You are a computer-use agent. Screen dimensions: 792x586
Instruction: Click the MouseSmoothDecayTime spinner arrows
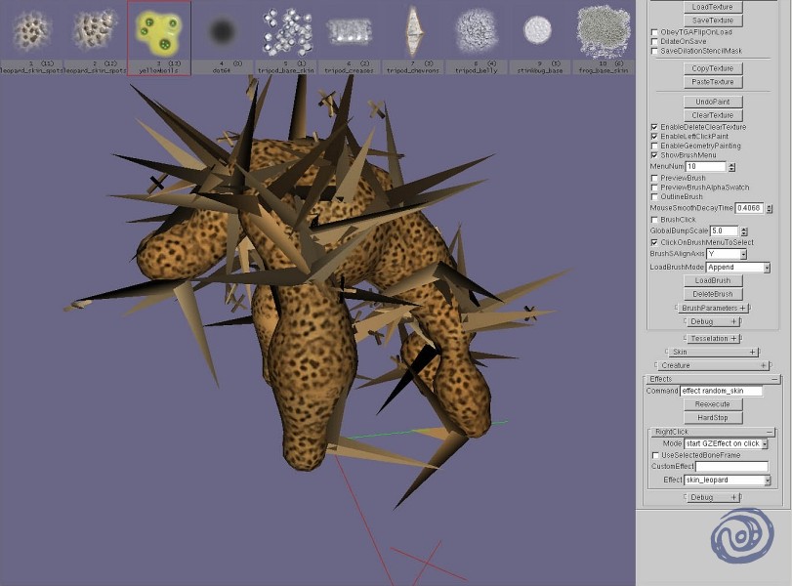point(770,208)
